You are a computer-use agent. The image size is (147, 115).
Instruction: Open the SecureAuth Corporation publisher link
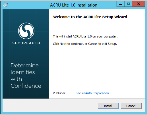92,93
